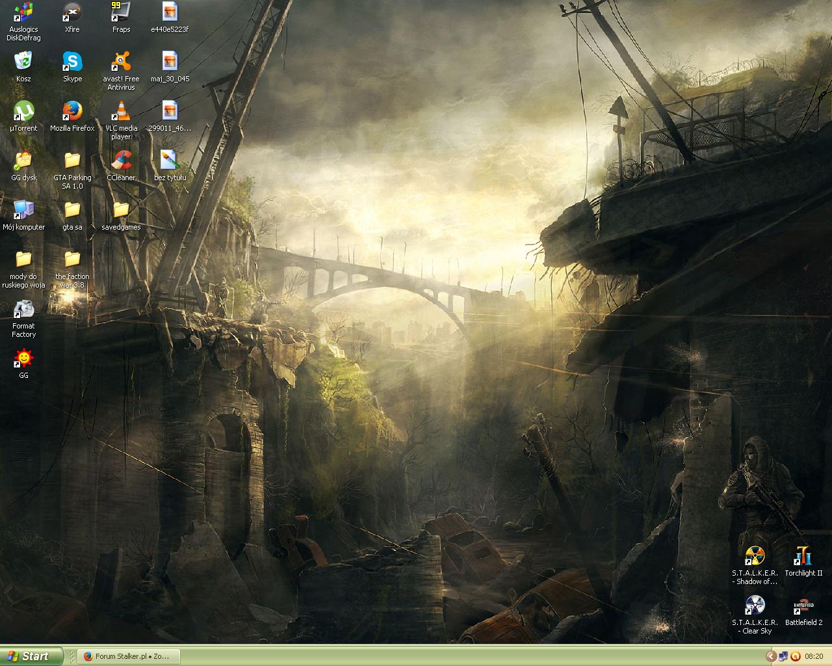Select Mój komputer icon

(23, 215)
